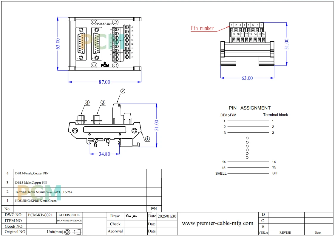The width and height of the screenshot is (335, 236).
Task: Click the left DB15 connector in top view
Action: tap(81, 44)
